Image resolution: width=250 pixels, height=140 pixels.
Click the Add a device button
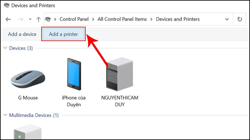[x=22, y=34]
